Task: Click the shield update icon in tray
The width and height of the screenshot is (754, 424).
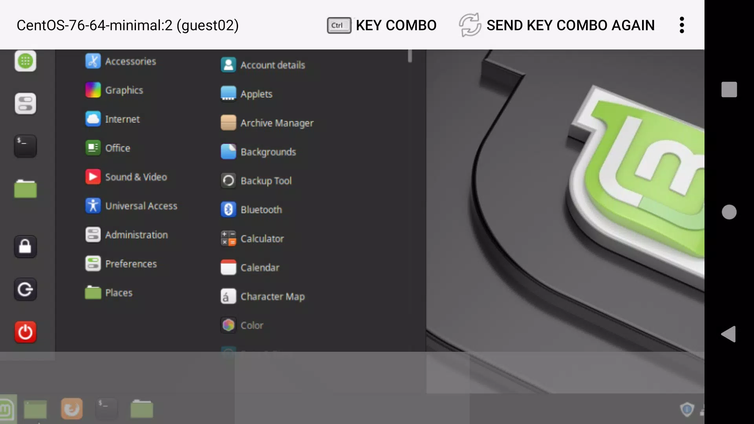Action: [x=687, y=409]
